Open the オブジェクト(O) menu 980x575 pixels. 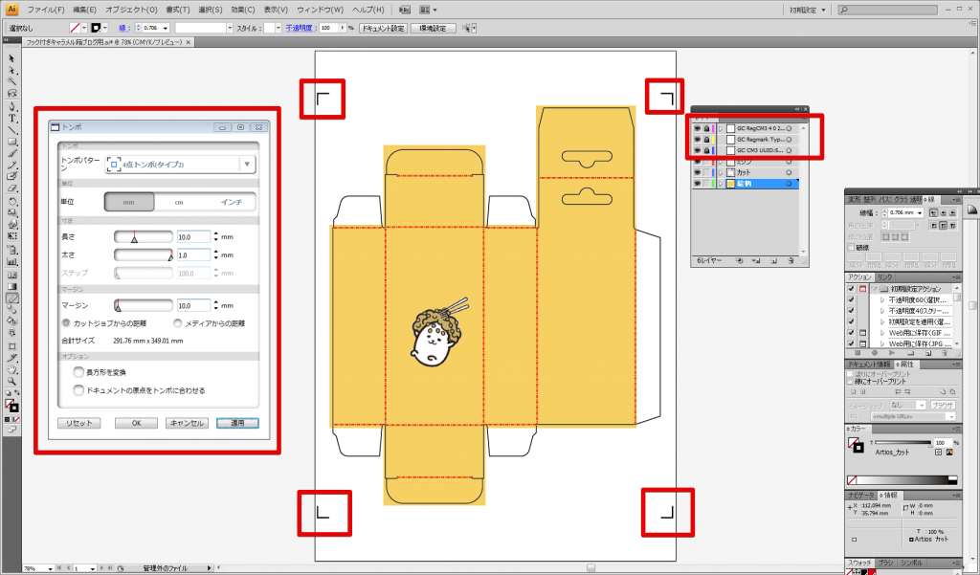(x=131, y=10)
